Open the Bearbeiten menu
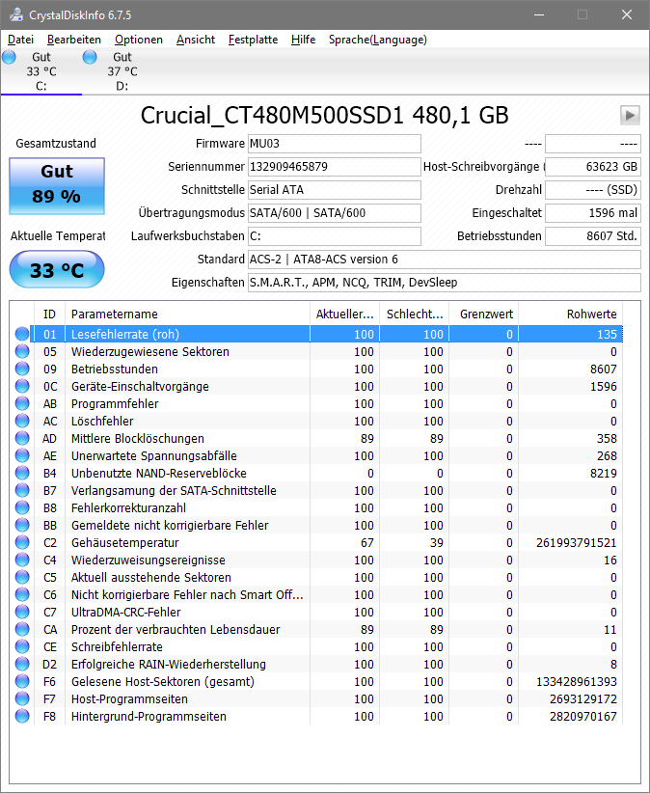Image resolution: width=650 pixels, height=793 pixels. coord(74,40)
